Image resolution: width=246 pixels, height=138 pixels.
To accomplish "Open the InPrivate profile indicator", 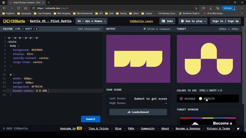I will 229,8.
